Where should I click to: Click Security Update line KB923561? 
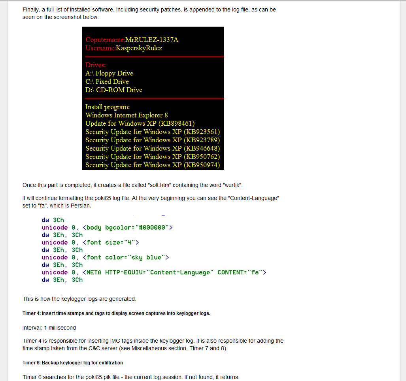[153, 132]
